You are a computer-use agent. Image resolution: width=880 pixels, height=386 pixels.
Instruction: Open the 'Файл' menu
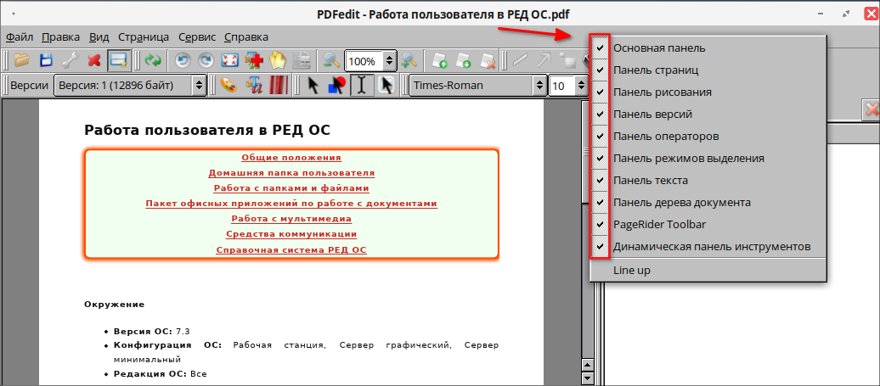tap(20, 37)
